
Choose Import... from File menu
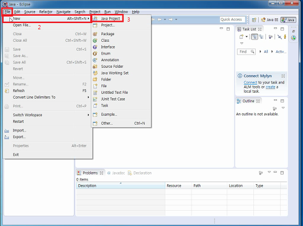(47, 130)
